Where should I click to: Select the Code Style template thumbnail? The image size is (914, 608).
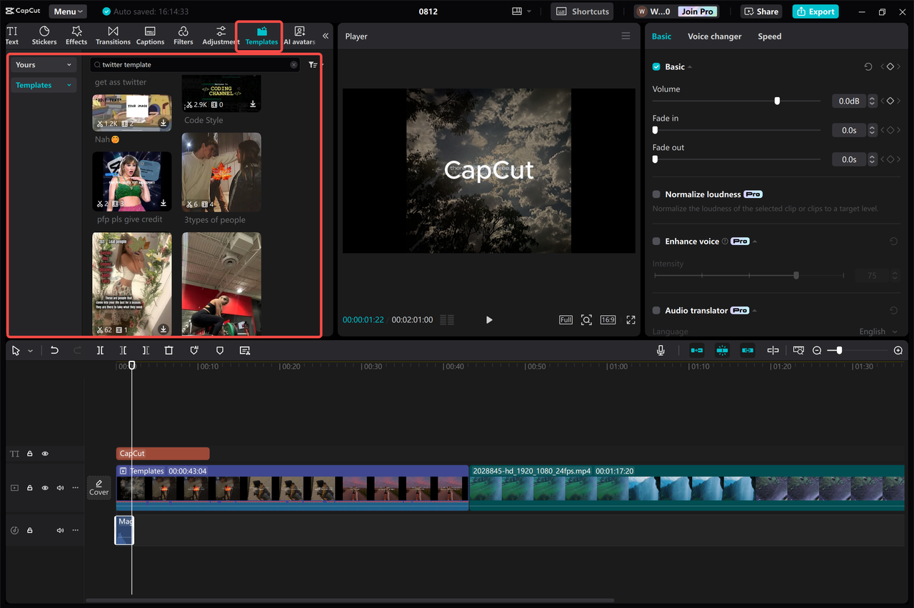point(221,93)
